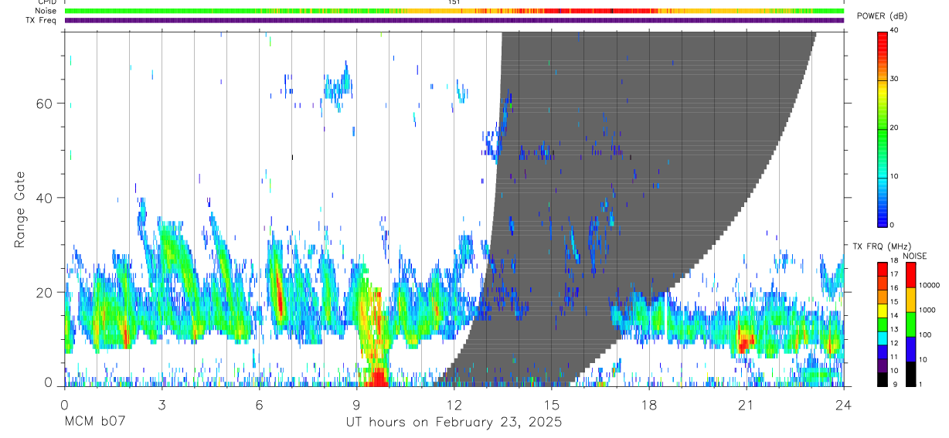This screenshot has height=438, width=949.
Task: Select the red block in NOISE legend
Action: pos(911,275)
